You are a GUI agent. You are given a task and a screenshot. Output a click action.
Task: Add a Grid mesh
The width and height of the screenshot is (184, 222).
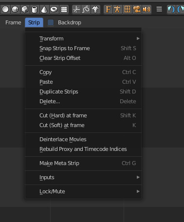coord(64,9)
